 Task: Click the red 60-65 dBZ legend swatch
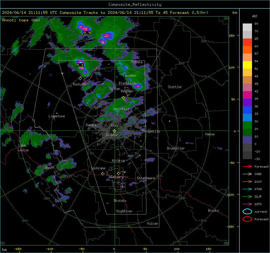[x=247, y=42]
